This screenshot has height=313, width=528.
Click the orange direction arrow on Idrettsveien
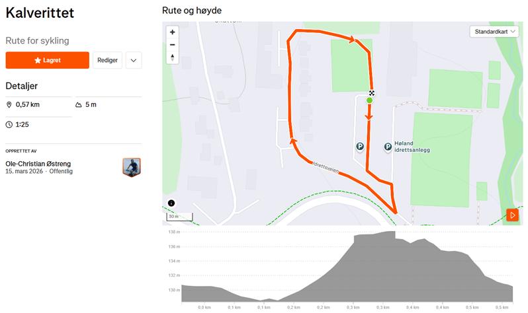(x=291, y=140)
